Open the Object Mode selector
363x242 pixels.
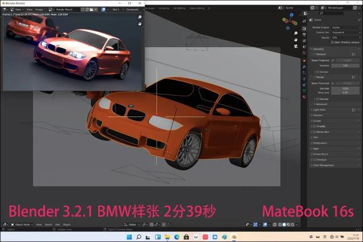[x=22, y=224]
